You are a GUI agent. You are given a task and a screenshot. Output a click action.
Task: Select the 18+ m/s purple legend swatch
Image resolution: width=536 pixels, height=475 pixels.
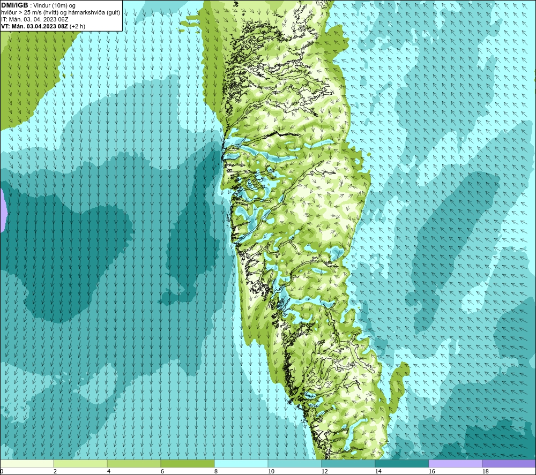click(x=509, y=463)
